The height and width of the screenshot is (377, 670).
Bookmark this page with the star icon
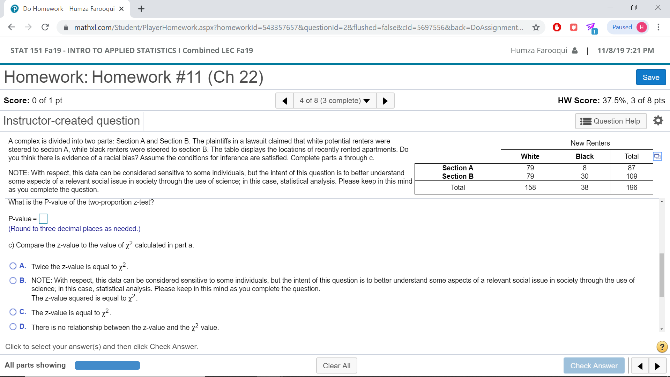[x=536, y=27]
